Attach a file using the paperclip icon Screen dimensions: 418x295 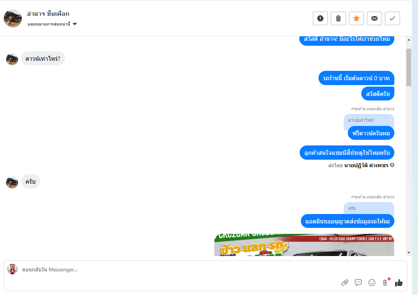[x=345, y=283]
